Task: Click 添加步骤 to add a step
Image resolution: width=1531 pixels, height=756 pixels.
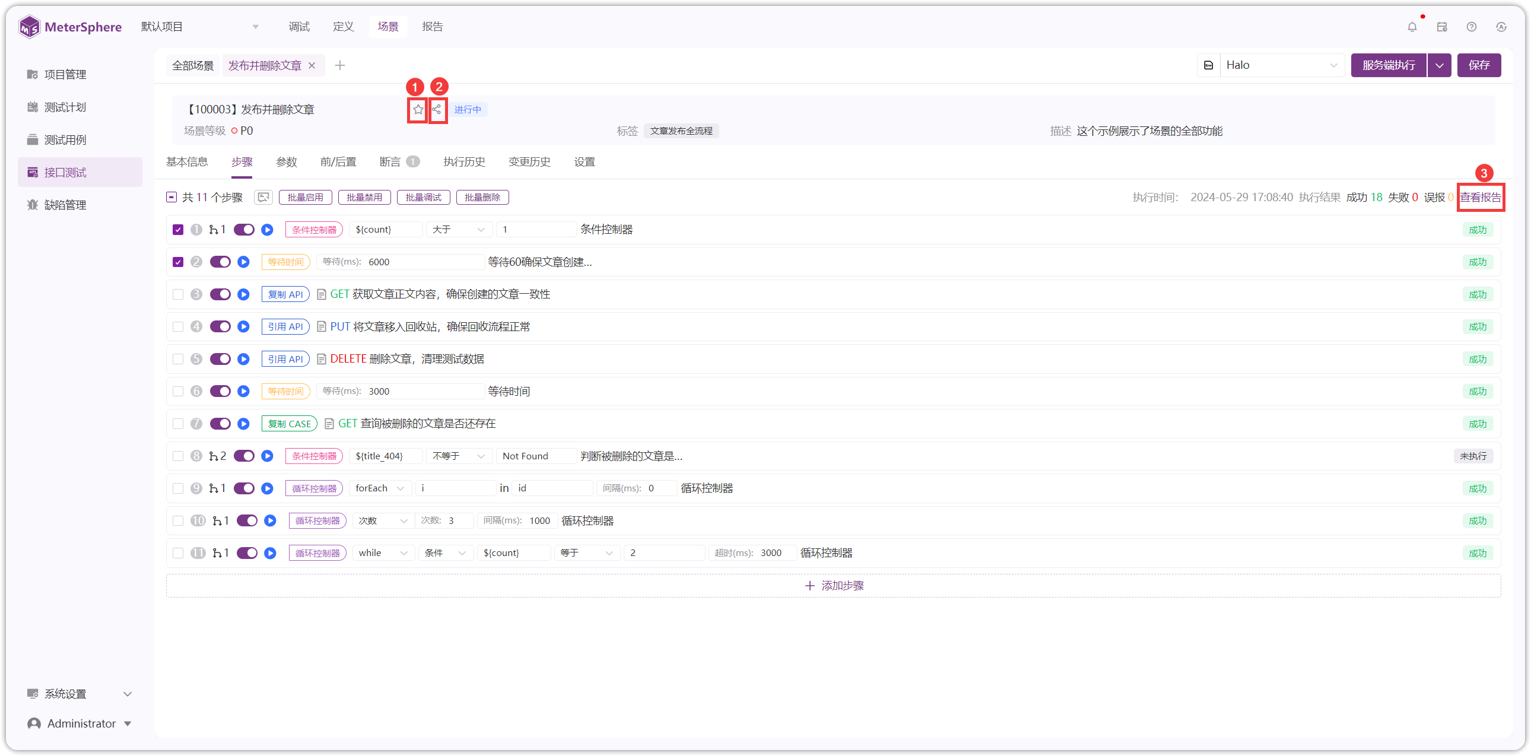Action: click(833, 586)
